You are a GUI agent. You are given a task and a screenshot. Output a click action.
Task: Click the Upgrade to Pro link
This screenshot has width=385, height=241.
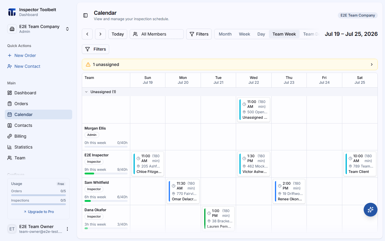point(38,212)
